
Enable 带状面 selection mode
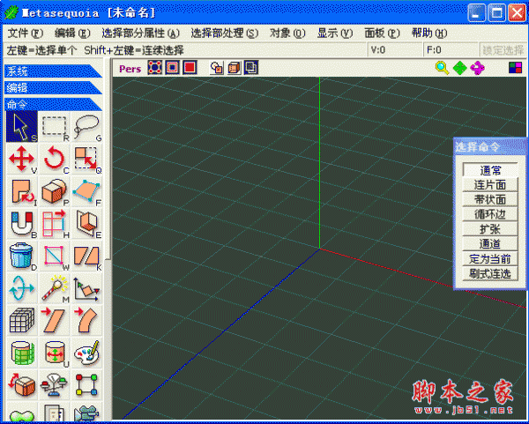(490, 200)
